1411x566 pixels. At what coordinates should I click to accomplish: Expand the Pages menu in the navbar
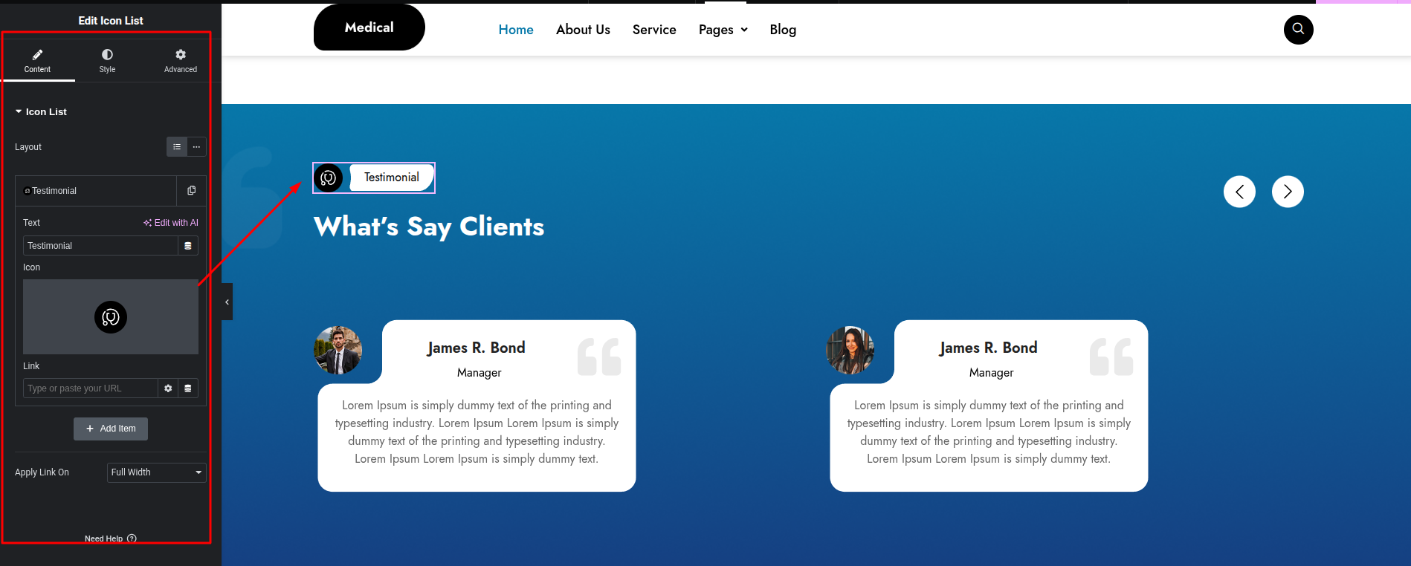(723, 30)
